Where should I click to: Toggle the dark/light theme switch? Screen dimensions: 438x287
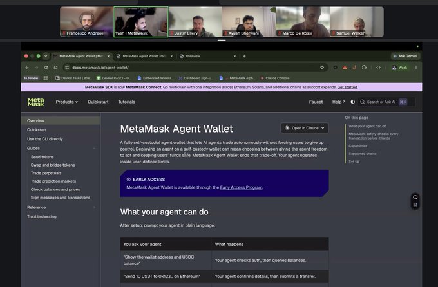[353, 102]
